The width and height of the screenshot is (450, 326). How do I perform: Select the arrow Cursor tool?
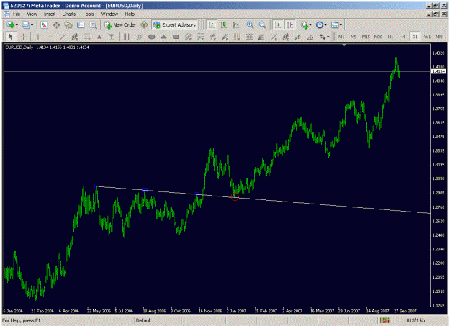(x=11, y=37)
